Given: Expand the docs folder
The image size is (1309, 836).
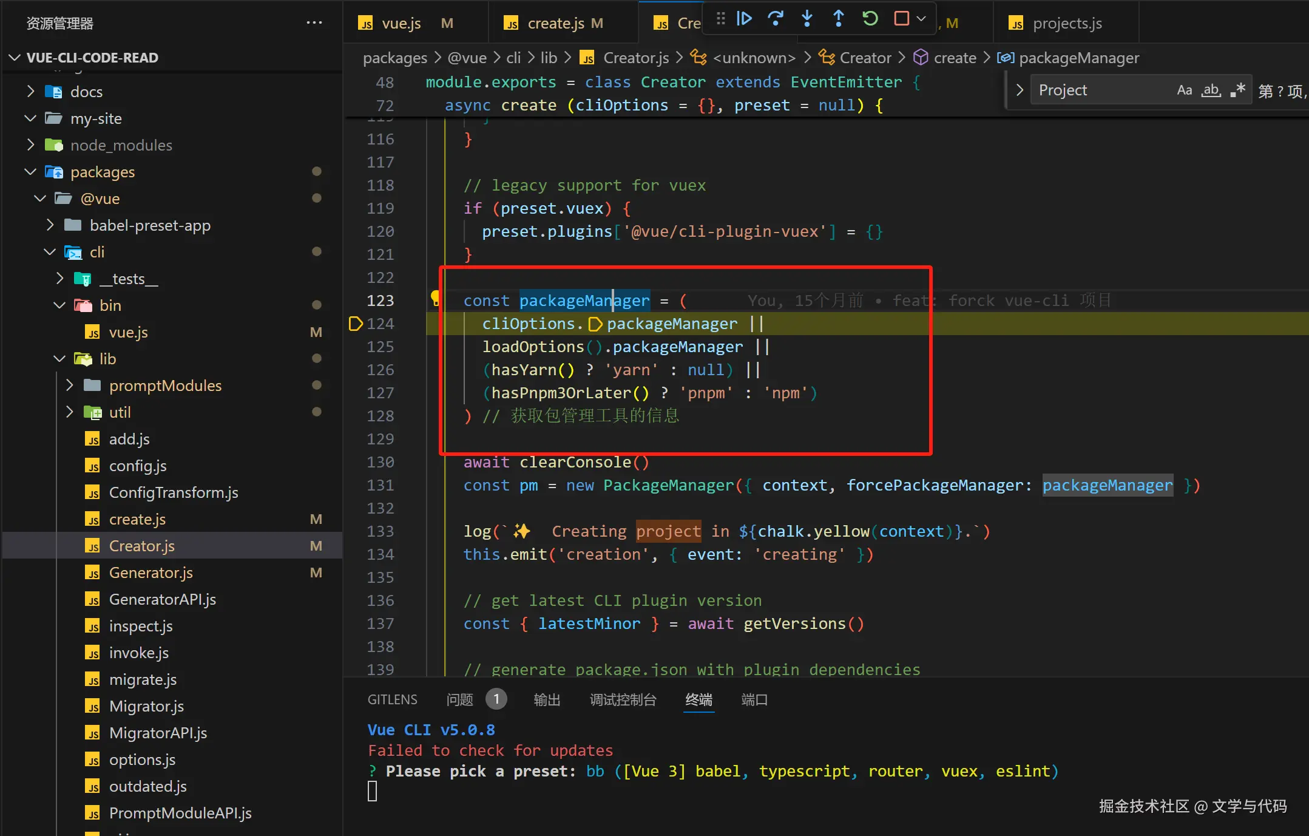Looking at the screenshot, I should 86,92.
